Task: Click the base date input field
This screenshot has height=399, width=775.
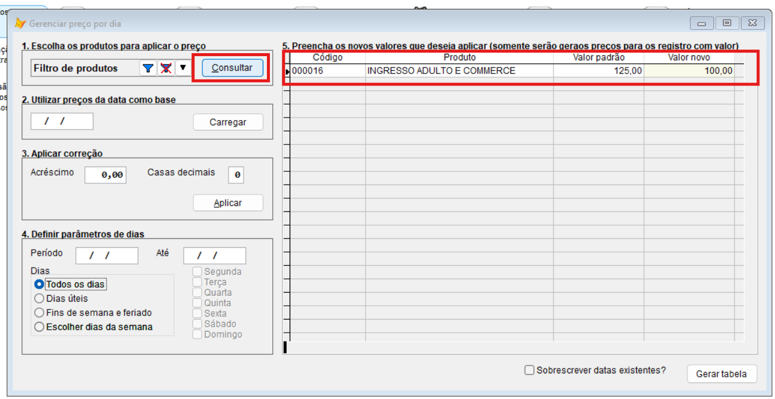Action: (62, 121)
